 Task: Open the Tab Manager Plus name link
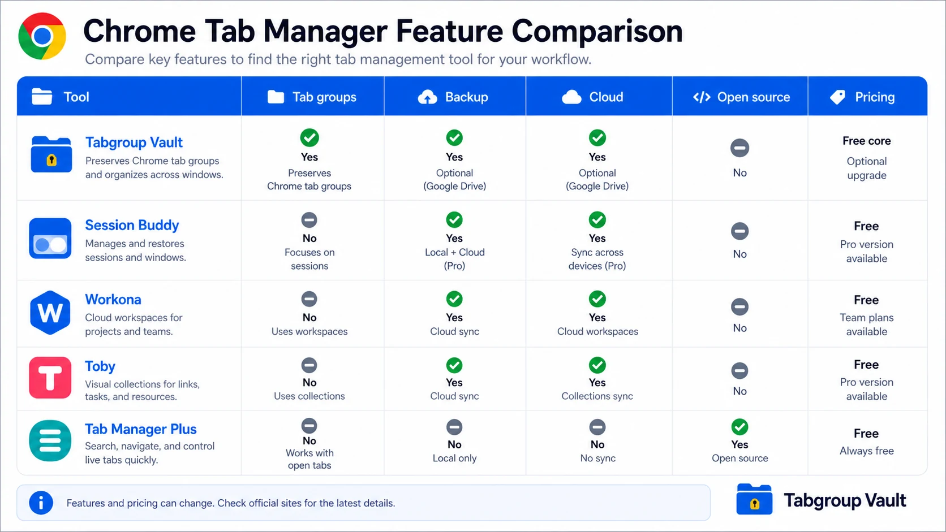[x=141, y=429]
